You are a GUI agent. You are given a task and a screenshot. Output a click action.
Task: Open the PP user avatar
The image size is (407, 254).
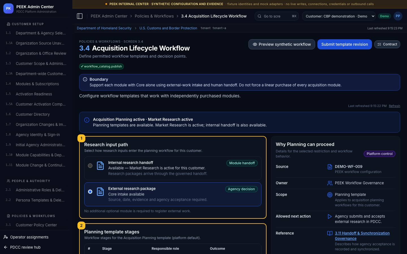pyautogui.click(x=398, y=16)
